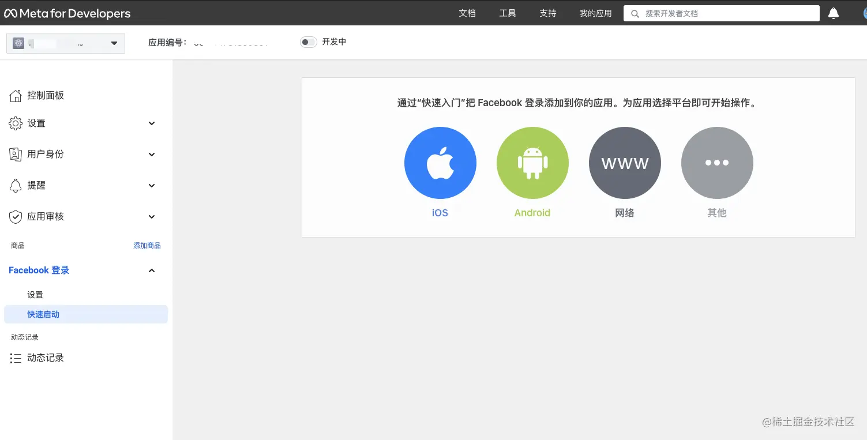Click the 用户身份 person icon
The width and height of the screenshot is (867, 440).
(16, 154)
